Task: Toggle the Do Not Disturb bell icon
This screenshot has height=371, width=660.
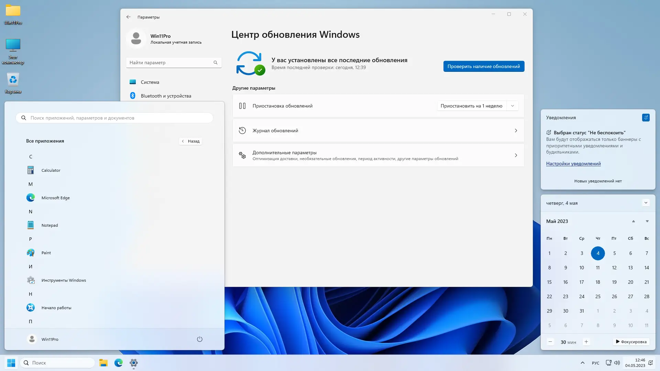Action: 646,117
